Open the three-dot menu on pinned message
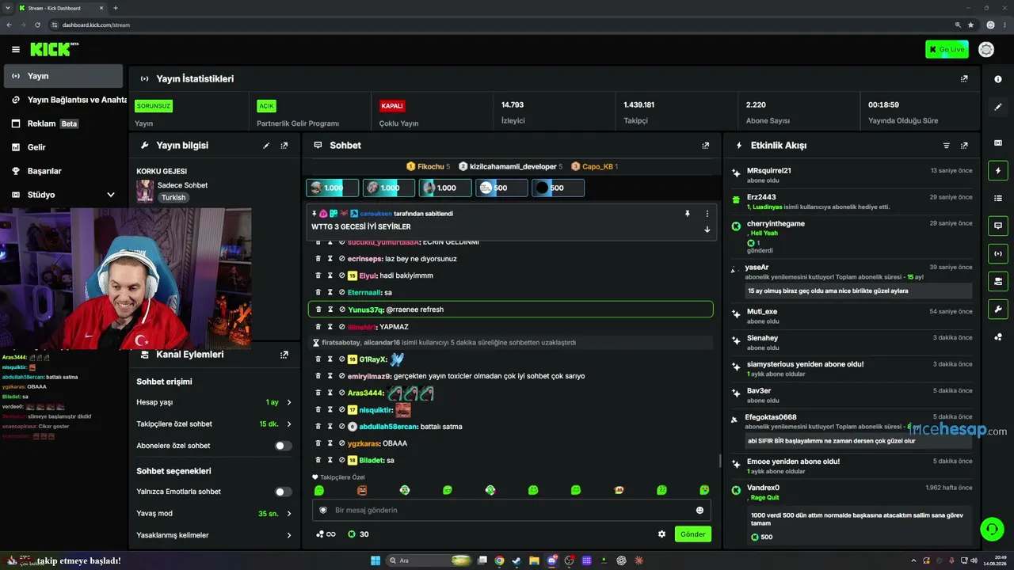Image resolution: width=1014 pixels, height=570 pixels. (707, 214)
